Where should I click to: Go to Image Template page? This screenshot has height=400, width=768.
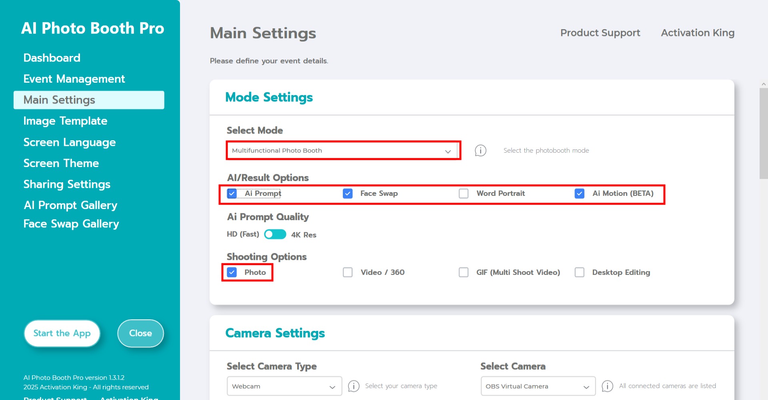tap(65, 121)
